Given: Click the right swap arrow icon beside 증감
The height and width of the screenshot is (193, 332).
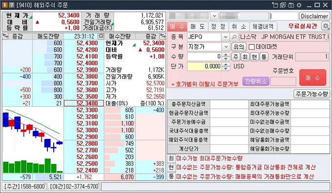Looking at the screenshot, I should (163, 37).
